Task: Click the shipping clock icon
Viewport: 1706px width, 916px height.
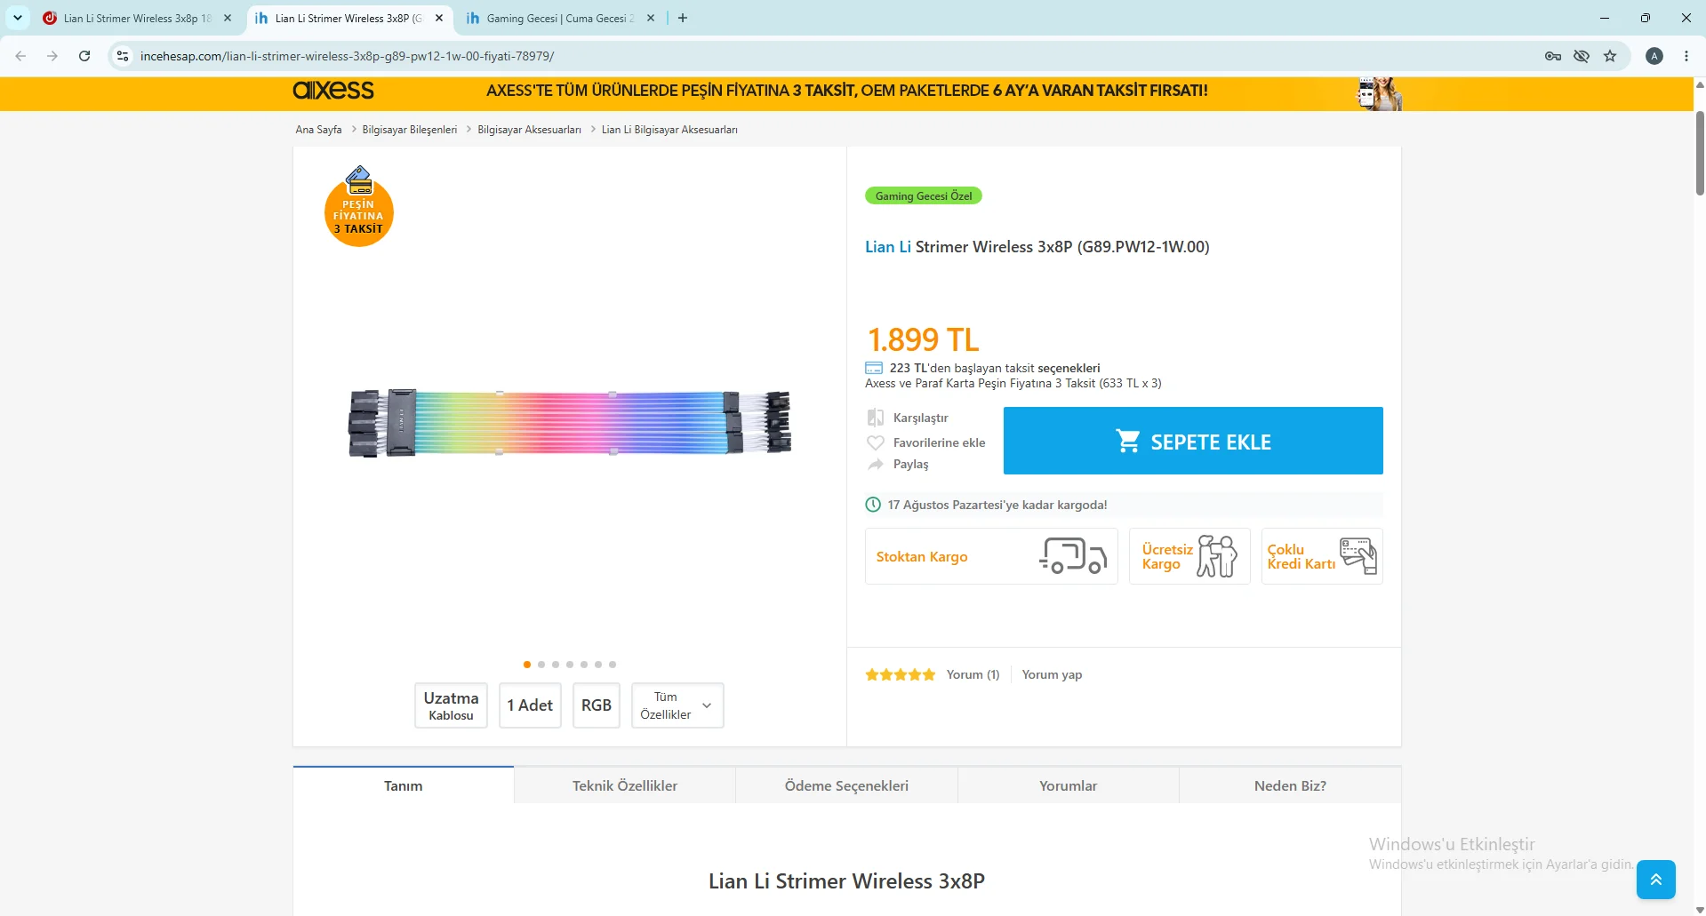Action: point(873,505)
